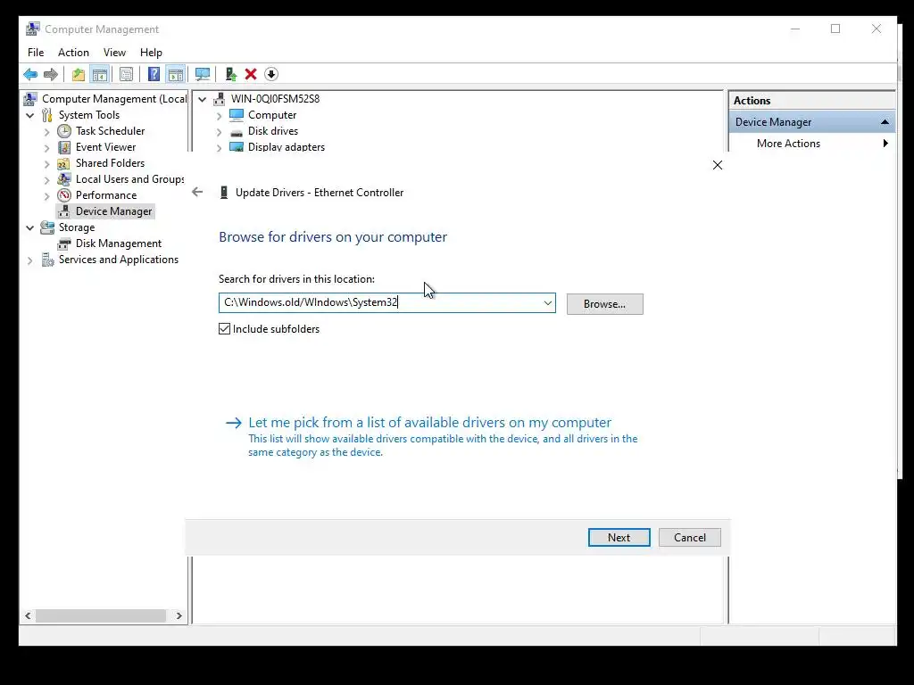Image resolution: width=914 pixels, height=685 pixels.
Task: Click the gray Forward arrow in toolbar
Action: (51, 74)
